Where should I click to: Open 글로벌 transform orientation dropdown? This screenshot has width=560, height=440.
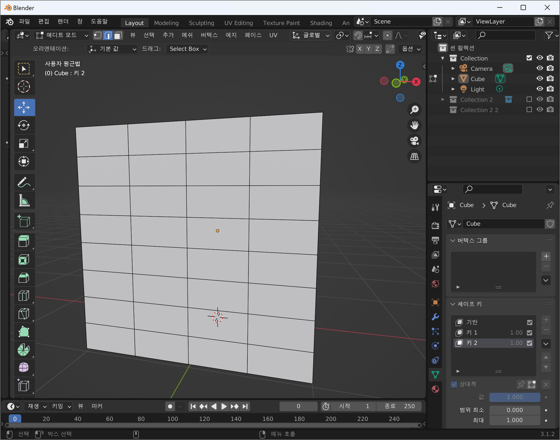[311, 35]
